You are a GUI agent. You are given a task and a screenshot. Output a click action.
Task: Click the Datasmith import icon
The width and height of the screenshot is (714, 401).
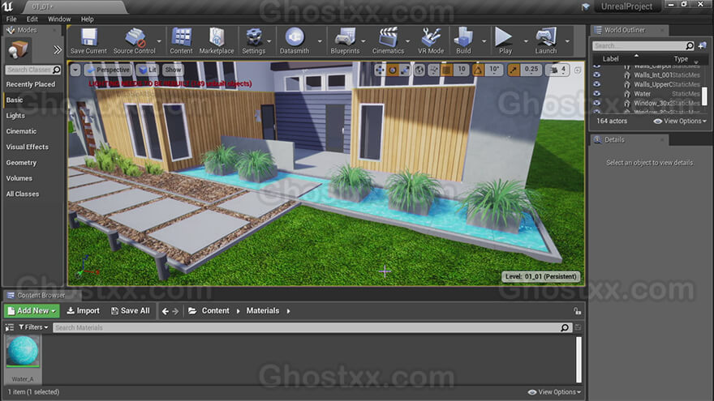(295, 41)
